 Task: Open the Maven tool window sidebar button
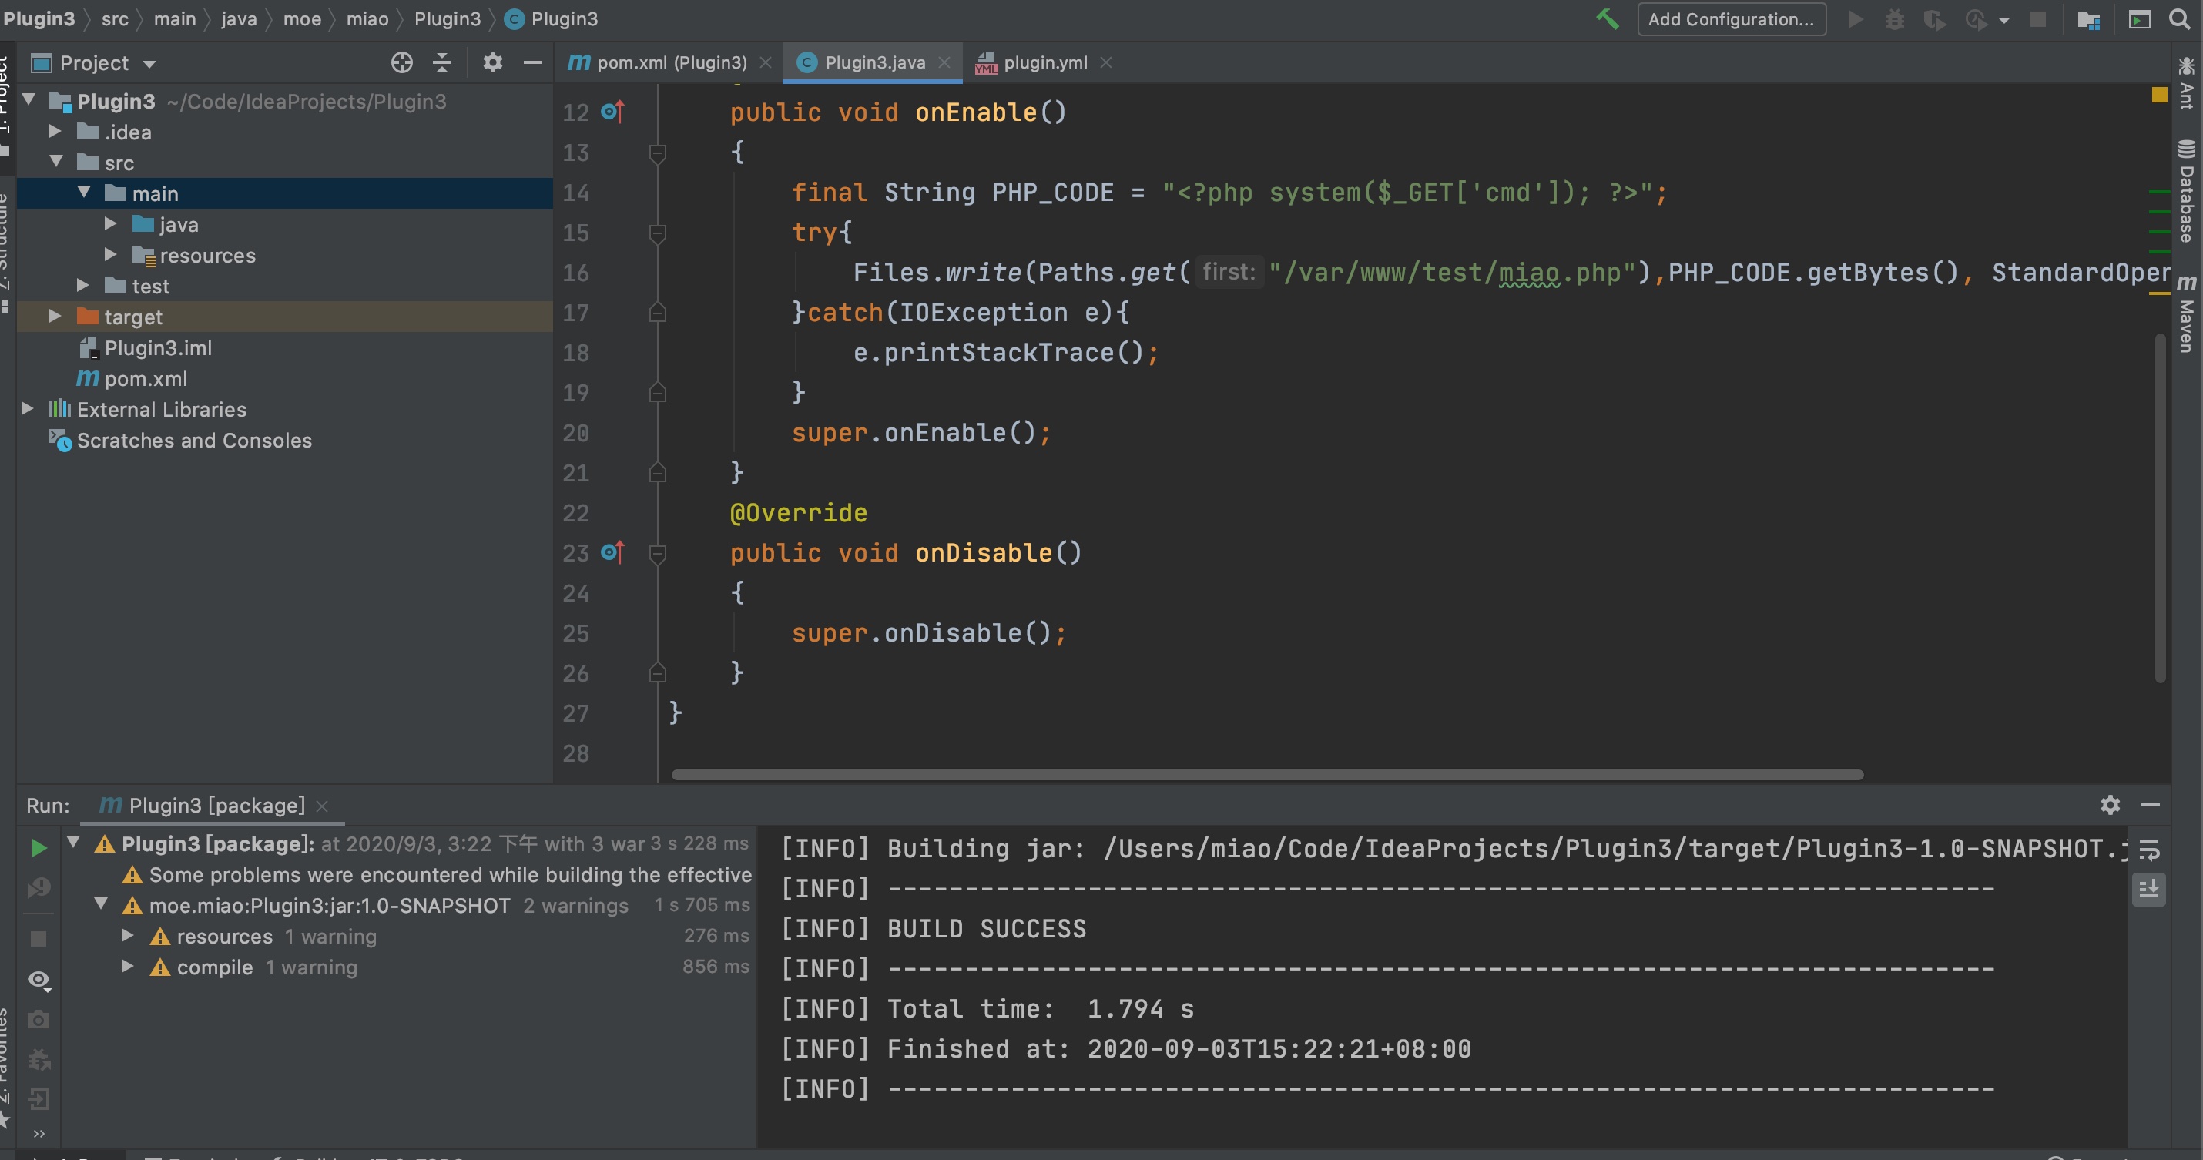click(x=2186, y=317)
